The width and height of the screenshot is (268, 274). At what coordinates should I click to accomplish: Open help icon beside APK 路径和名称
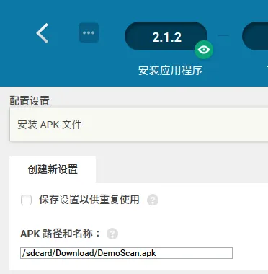(x=112, y=234)
